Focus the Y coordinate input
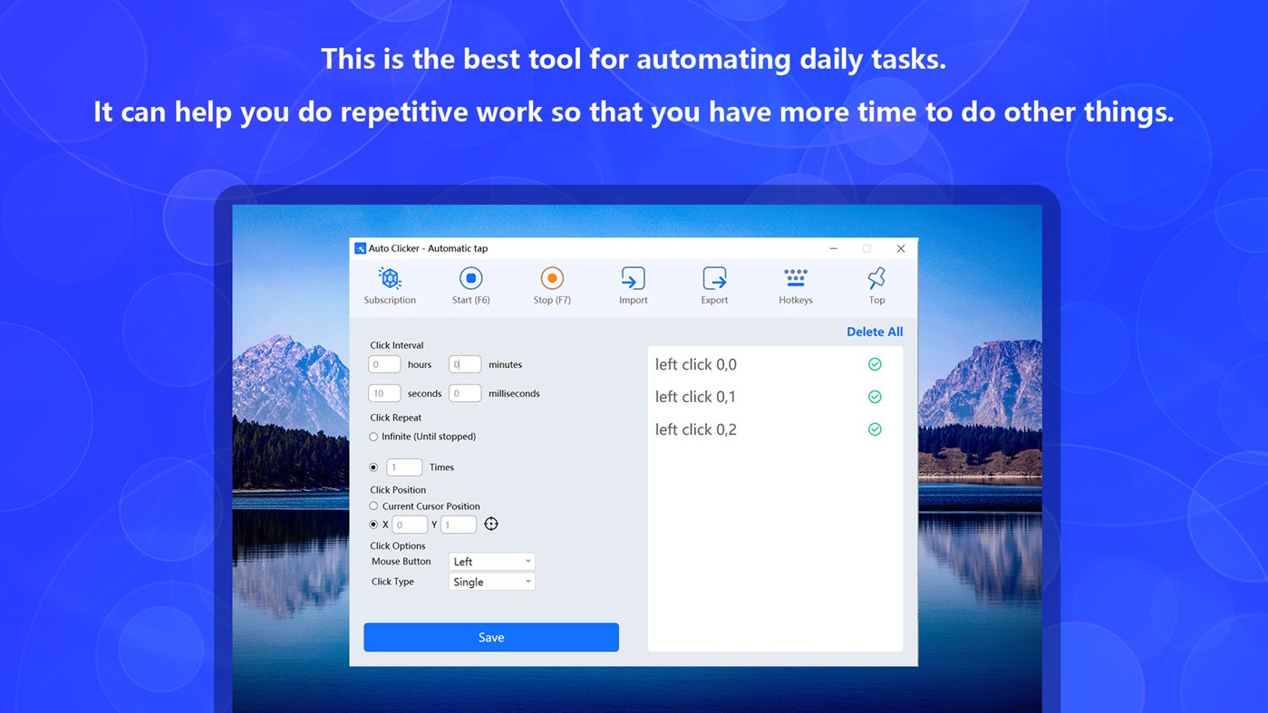Screen dimensions: 1268x713 (x=459, y=525)
